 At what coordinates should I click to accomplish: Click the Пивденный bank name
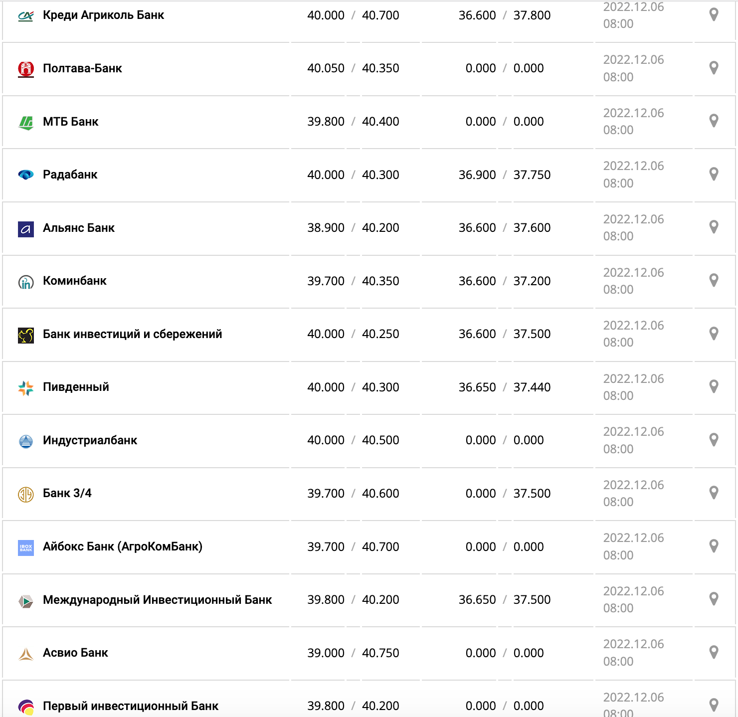tap(76, 387)
